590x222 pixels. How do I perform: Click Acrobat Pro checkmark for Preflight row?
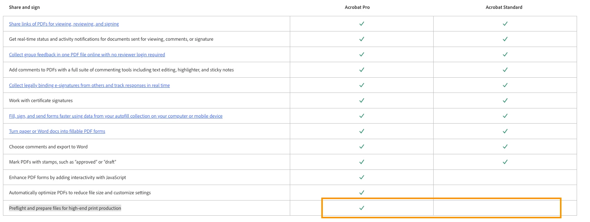click(362, 208)
